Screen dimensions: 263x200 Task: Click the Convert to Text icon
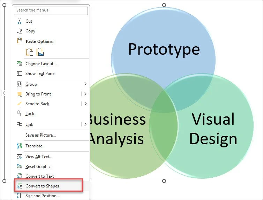click(x=20, y=176)
